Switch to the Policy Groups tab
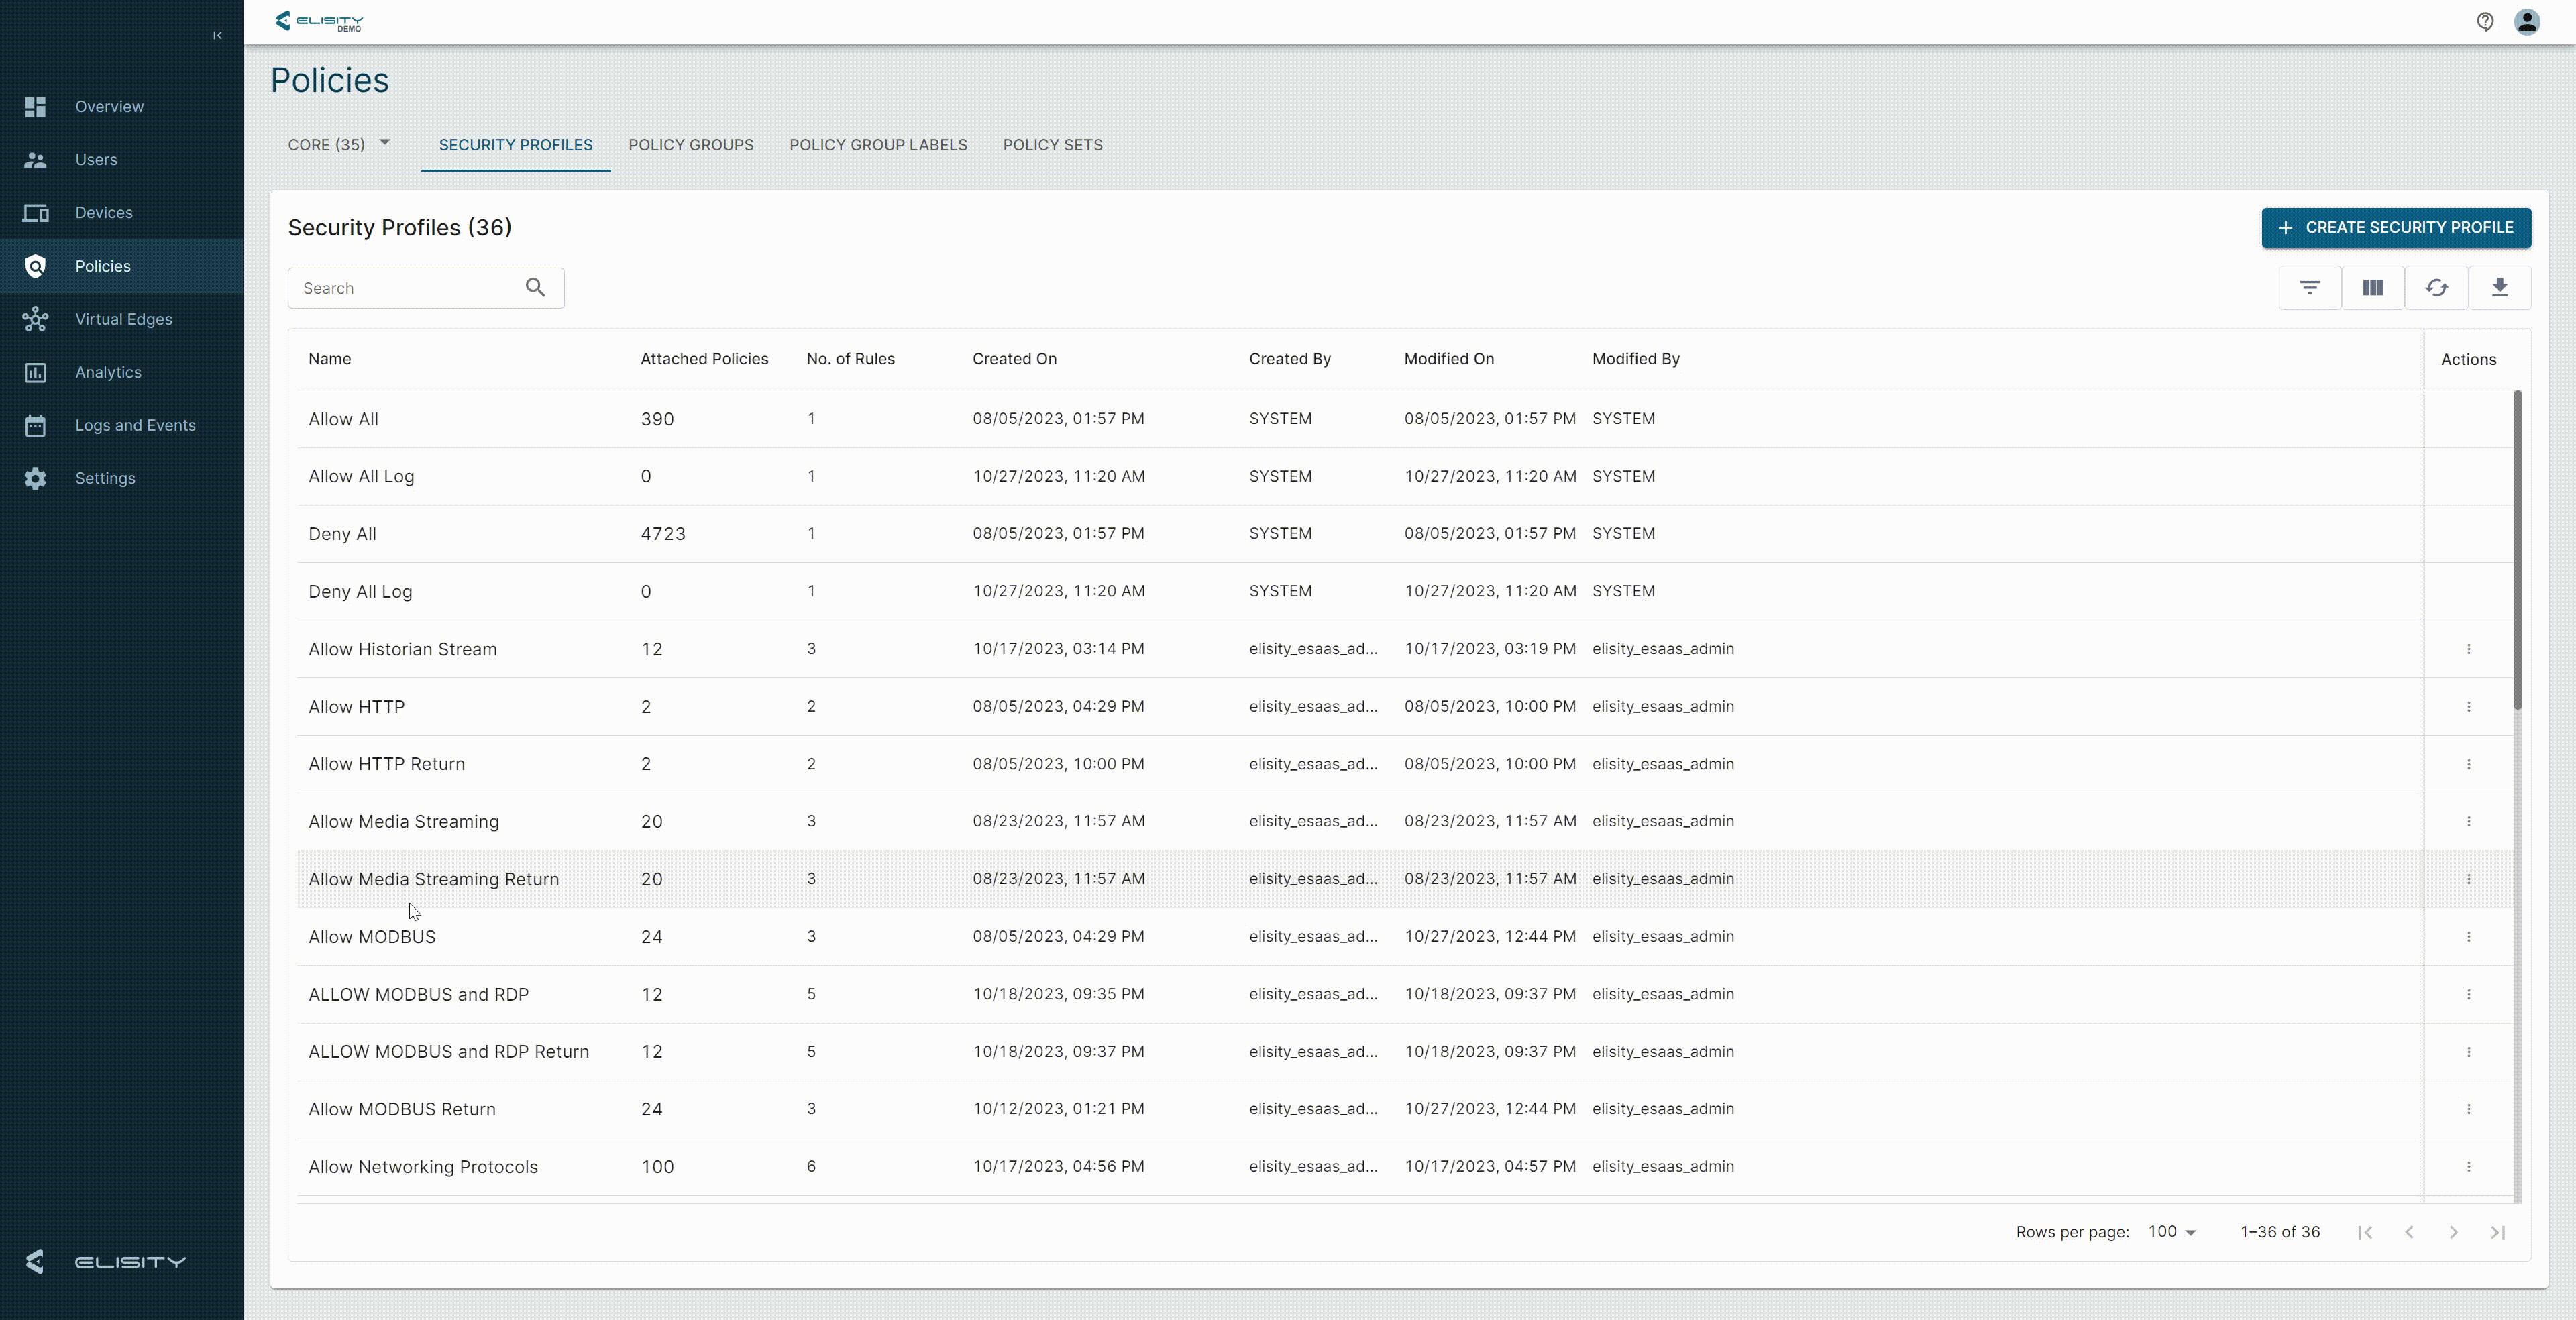Screen dimensions: 2576x1320 click(690, 145)
